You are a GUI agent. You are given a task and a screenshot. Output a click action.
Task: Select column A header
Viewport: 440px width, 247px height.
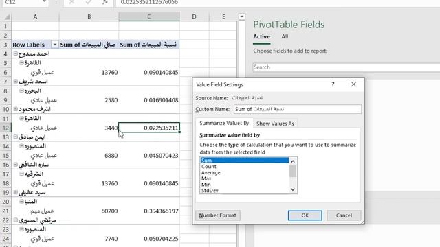[35, 16]
